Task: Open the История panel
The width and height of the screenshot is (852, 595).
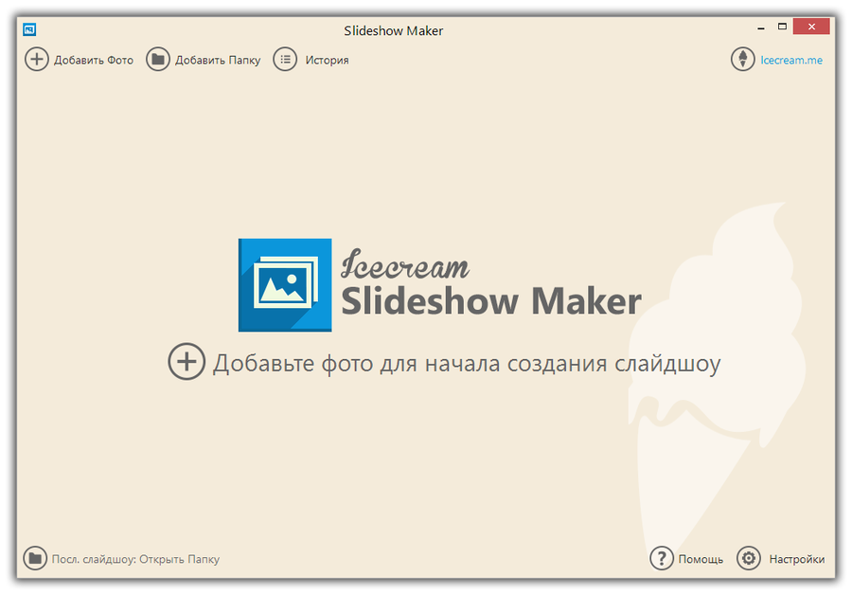Action: pos(326,59)
